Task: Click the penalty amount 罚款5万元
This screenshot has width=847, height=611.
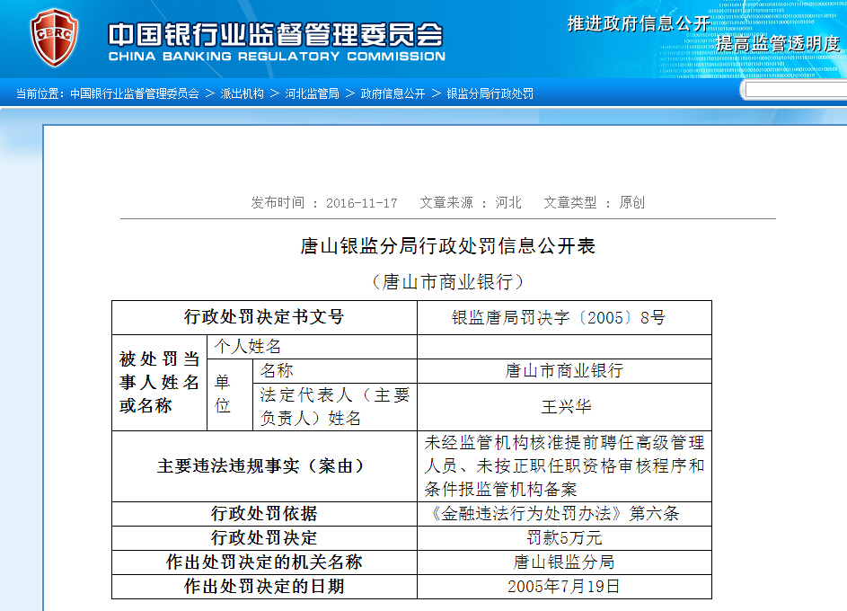Action: 564,538
